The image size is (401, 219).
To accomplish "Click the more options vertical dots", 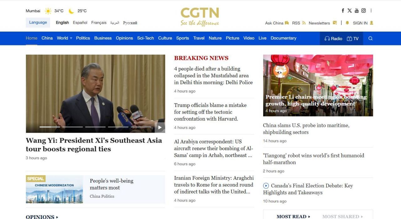I will tap(371, 11).
